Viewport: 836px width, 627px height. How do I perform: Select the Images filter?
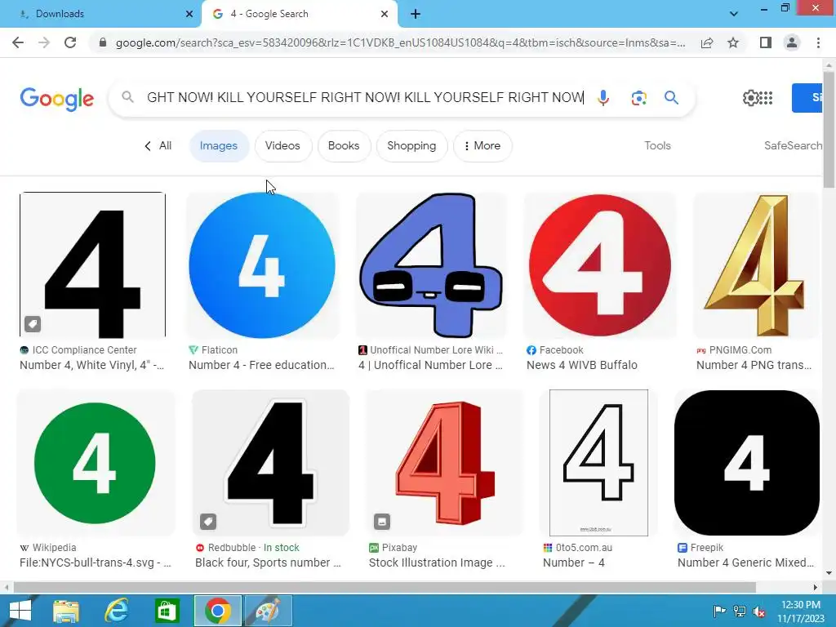pos(219,145)
